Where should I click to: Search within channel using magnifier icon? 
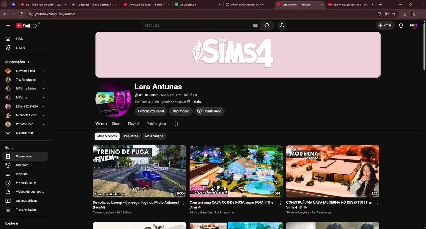point(176,124)
